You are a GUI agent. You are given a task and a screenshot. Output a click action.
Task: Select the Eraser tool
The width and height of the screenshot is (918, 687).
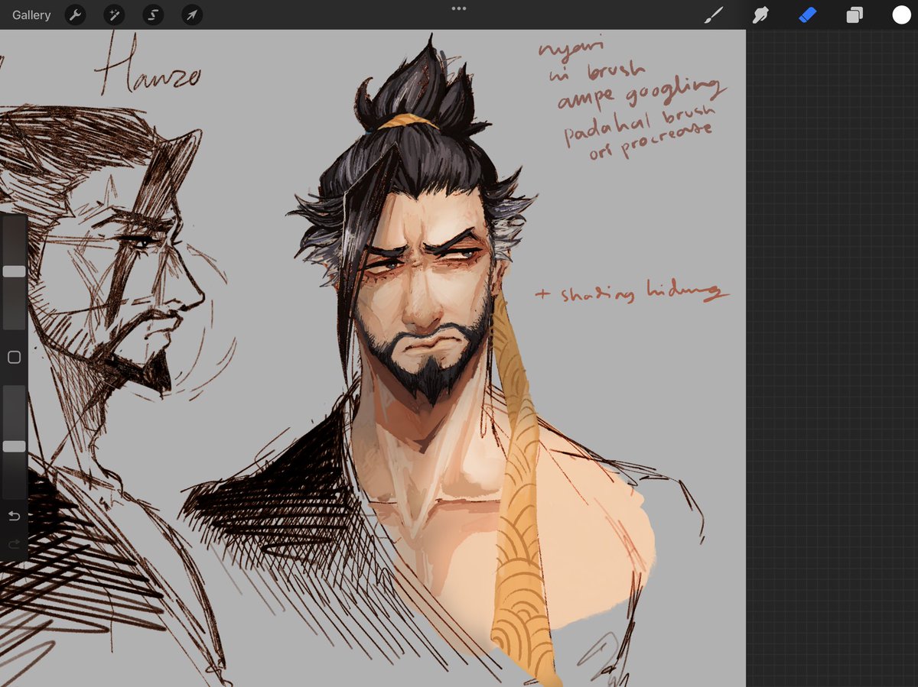pos(808,15)
